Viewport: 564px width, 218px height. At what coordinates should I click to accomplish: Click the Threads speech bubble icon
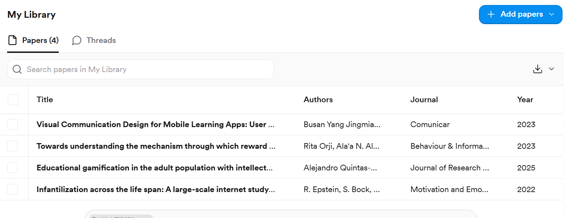(77, 40)
